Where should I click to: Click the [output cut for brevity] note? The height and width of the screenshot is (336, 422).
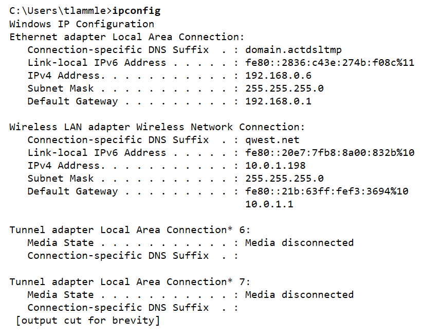(88, 321)
